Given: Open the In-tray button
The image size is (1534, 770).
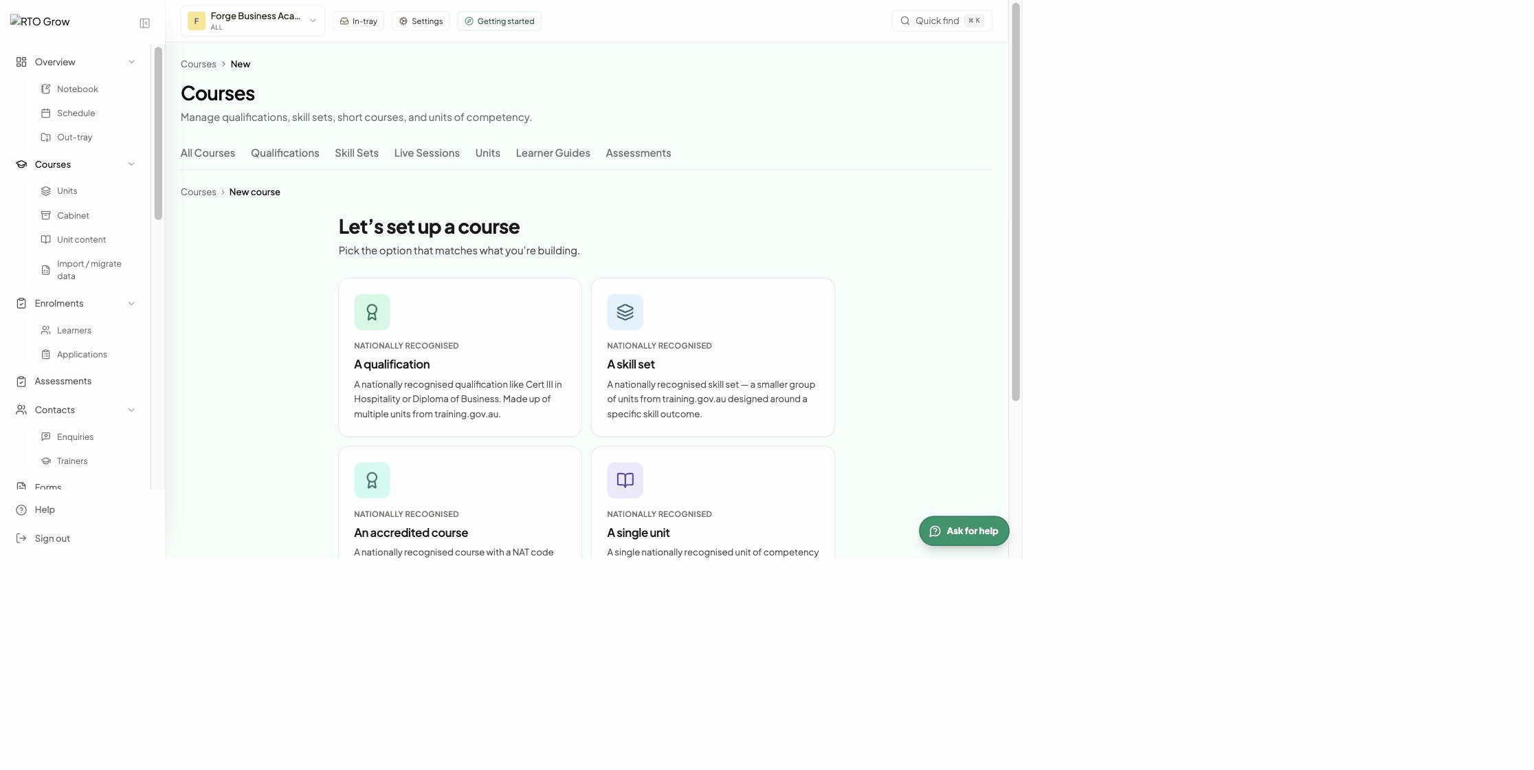Looking at the screenshot, I should coord(358,21).
